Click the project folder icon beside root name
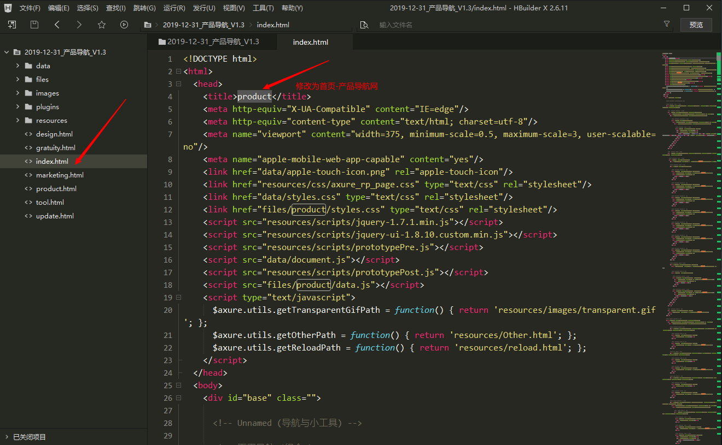This screenshot has width=722, height=445. click(17, 52)
